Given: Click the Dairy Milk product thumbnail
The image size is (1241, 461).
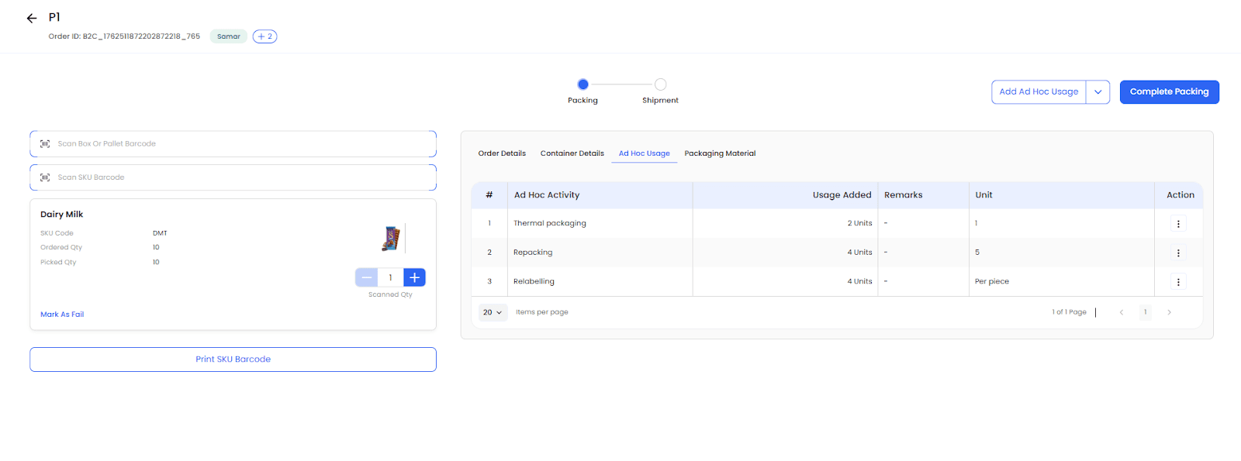Looking at the screenshot, I should click(x=391, y=239).
